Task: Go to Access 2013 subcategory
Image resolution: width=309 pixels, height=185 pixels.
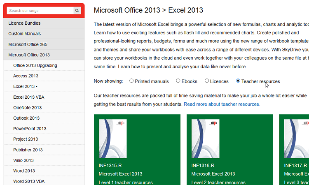Action: click(x=44, y=76)
